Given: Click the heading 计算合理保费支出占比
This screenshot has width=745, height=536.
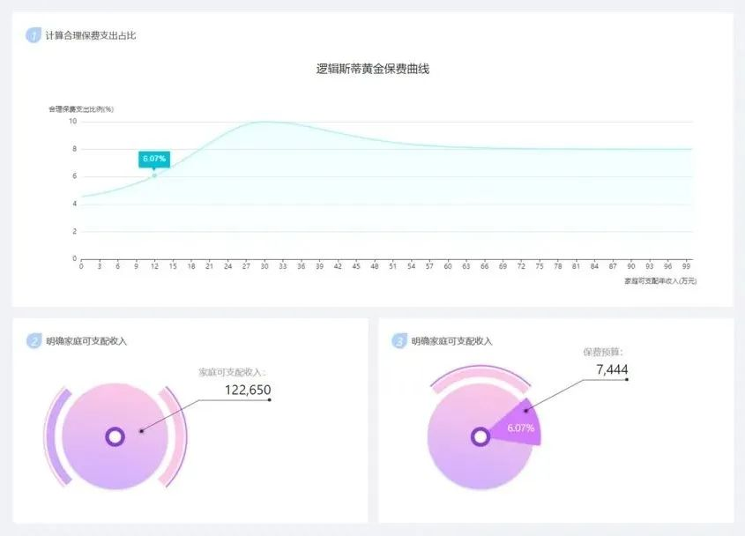Looking at the screenshot, I should [90, 35].
